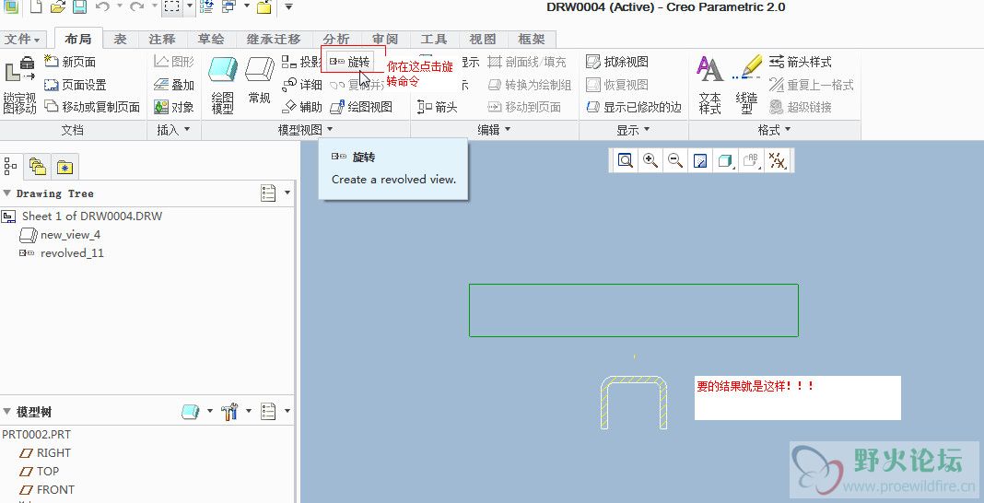Click the Refit zoom icon in view toolbar
984x503 pixels.
[625, 161]
